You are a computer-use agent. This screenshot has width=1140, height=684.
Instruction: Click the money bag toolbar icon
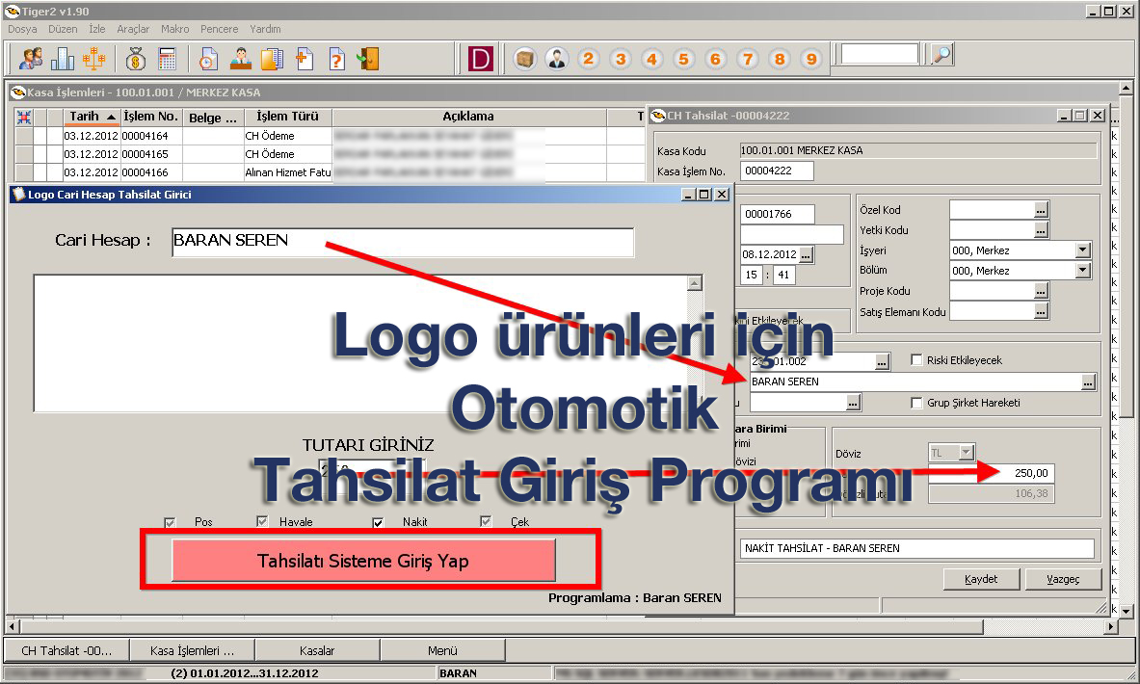[x=135, y=59]
